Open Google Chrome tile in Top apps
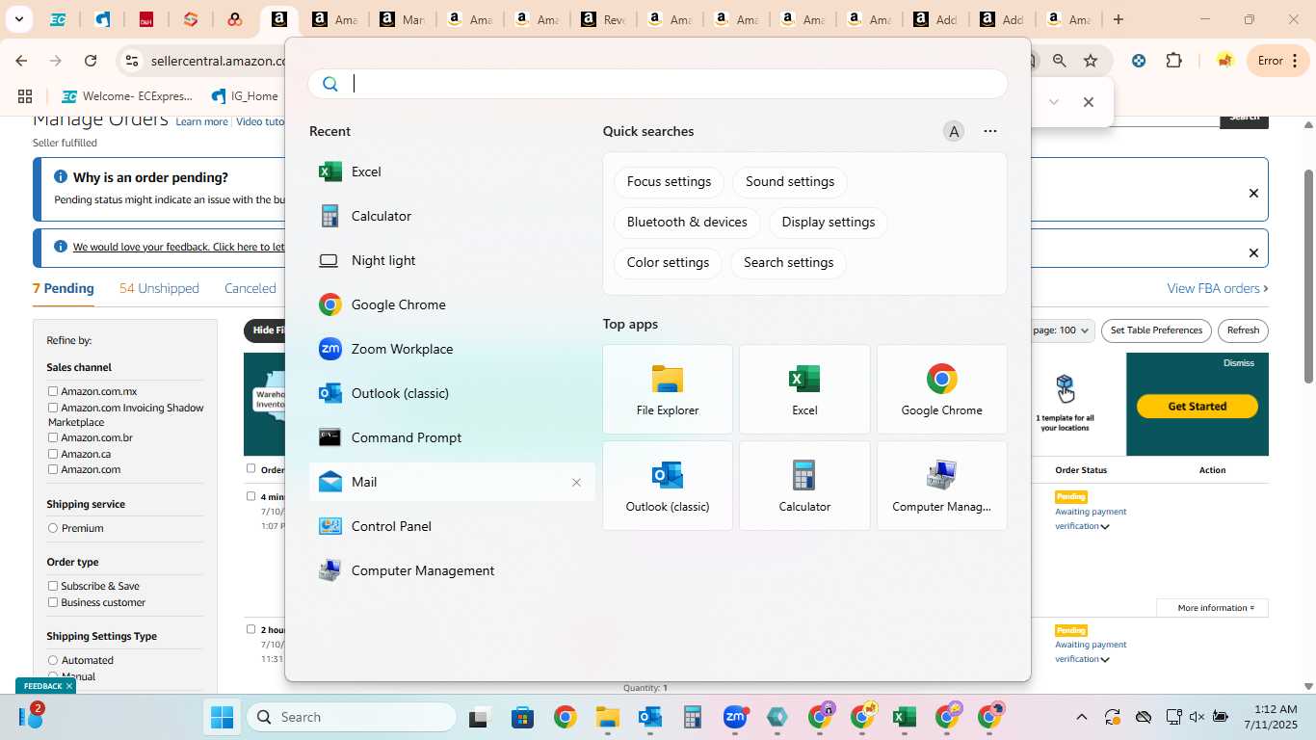The height and width of the screenshot is (740, 1316). coord(941,389)
